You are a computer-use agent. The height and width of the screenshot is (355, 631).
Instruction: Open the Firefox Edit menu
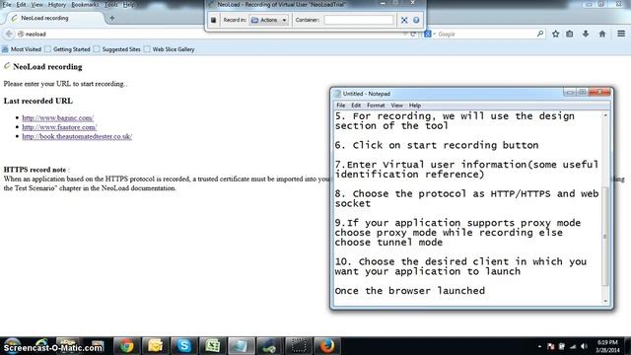[x=21, y=4]
